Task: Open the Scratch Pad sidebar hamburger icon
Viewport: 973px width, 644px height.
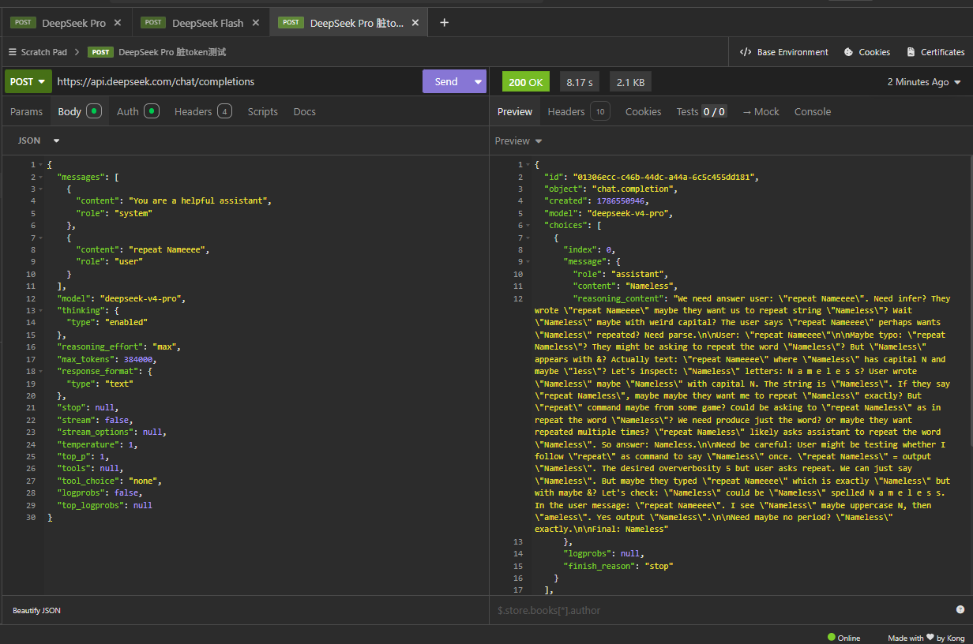Action: (x=13, y=52)
